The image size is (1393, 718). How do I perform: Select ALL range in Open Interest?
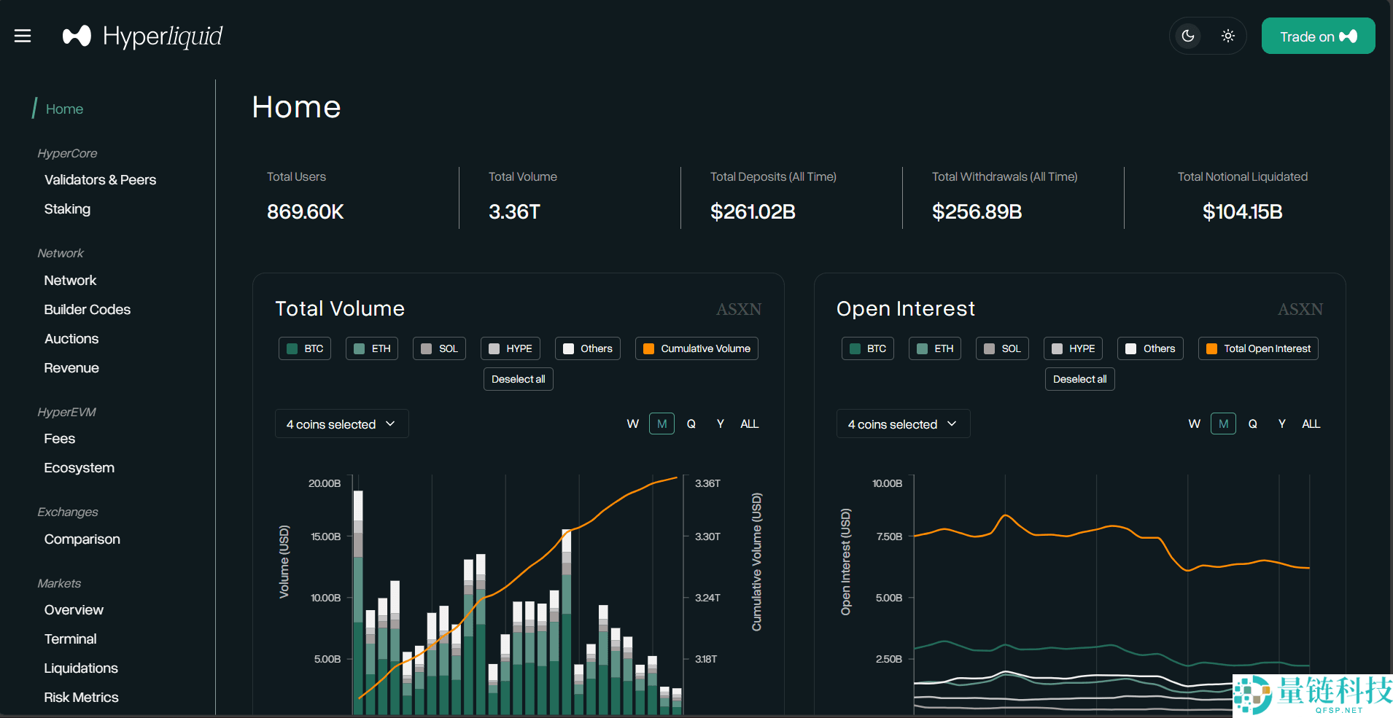[1311, 424]
